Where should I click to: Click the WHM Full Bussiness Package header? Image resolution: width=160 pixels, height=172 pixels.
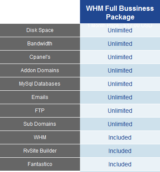point(120,13)
